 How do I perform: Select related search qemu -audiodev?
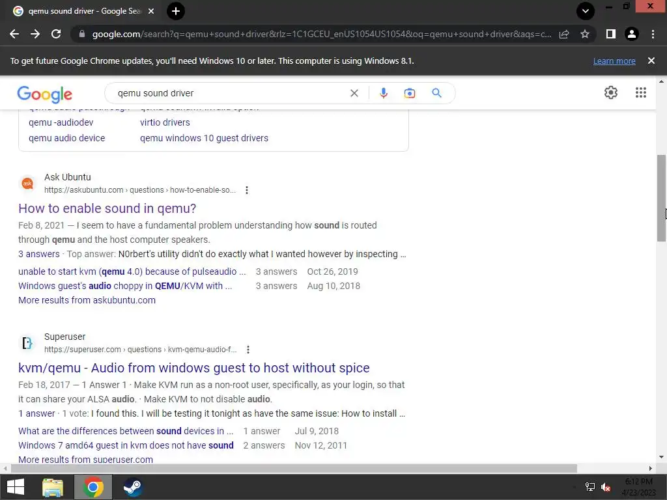coord(61,122)
